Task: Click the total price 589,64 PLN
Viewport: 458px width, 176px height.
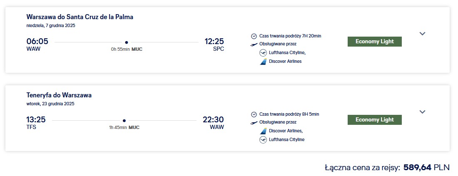Action: click(x=426, y=168)
